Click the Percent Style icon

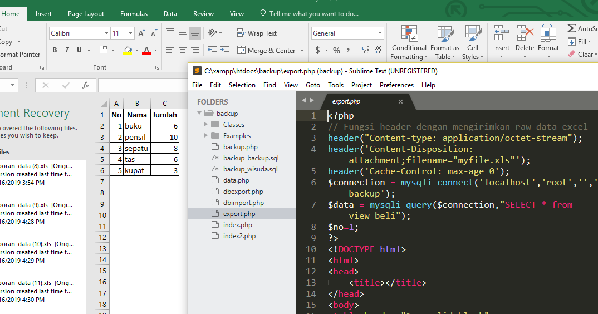[x=336, y=50]
